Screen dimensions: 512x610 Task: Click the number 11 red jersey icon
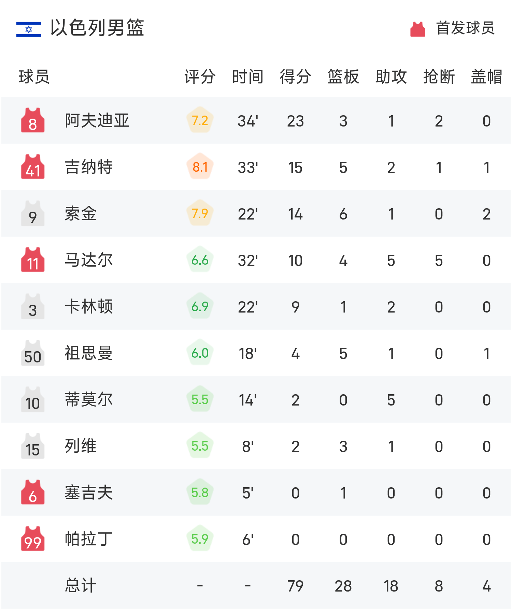33,260
